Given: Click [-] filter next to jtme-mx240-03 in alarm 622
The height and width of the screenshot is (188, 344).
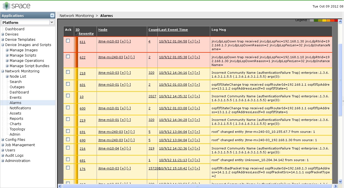Looking at the screenshot, I should tap(133, 57).
